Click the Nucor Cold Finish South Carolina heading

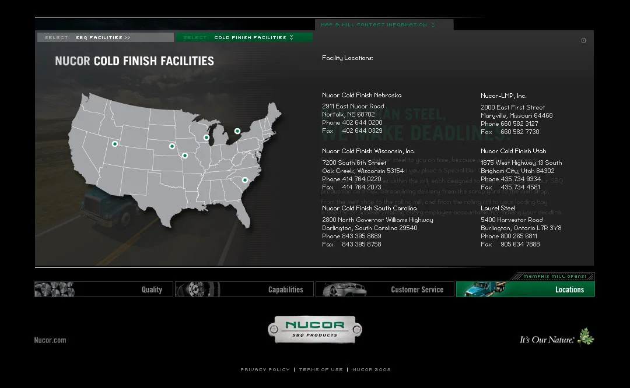(x=369, y=208)
